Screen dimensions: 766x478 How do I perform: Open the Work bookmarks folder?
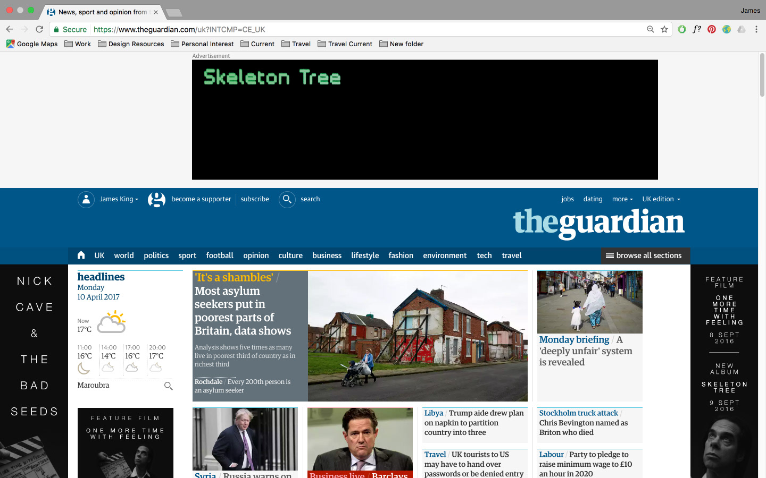coord(78,44)
